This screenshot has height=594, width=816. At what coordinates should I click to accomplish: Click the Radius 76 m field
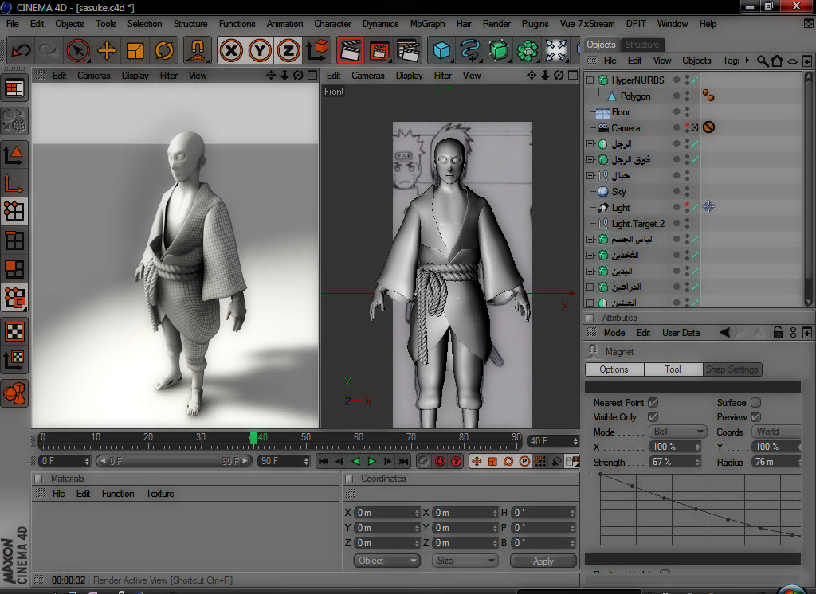(776, 462)
